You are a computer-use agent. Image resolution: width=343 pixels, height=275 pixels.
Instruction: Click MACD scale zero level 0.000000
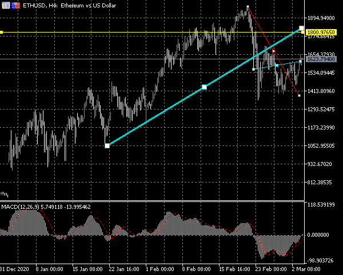(x=318, y=235)
